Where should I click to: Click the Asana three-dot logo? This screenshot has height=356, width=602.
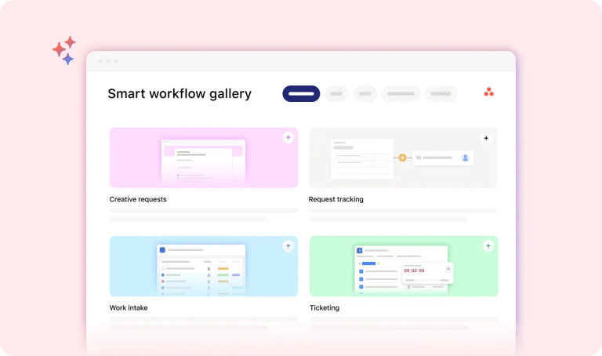[x=489, y=93]
